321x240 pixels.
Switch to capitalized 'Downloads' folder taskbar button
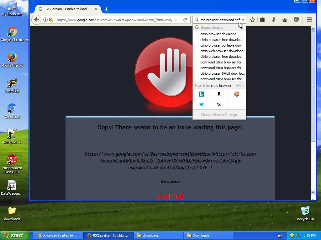(x=208, y=235)
